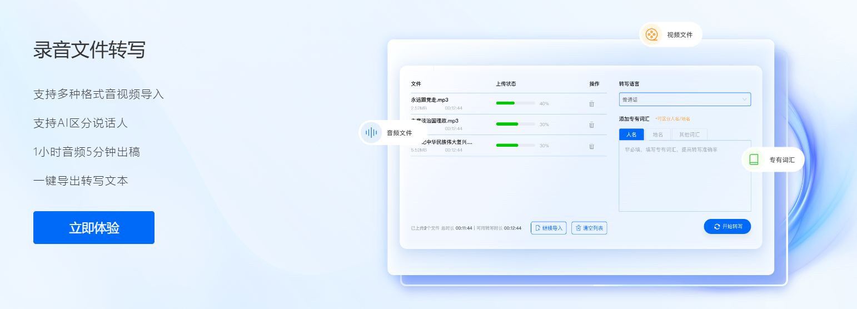Select the 人名 vocabulary tab
Screen dimensions: 857x309
point(631,134)
